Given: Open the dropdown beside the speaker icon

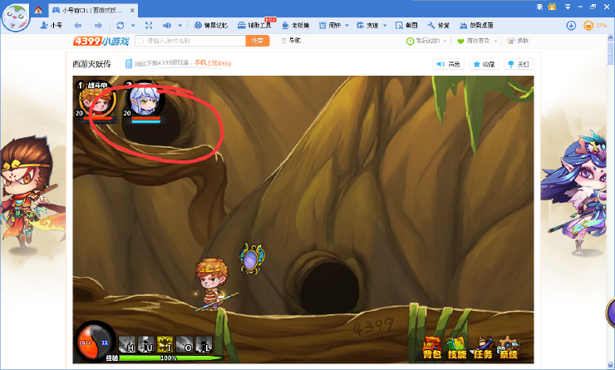Looking at the screenshot, I should coord(180,26).
